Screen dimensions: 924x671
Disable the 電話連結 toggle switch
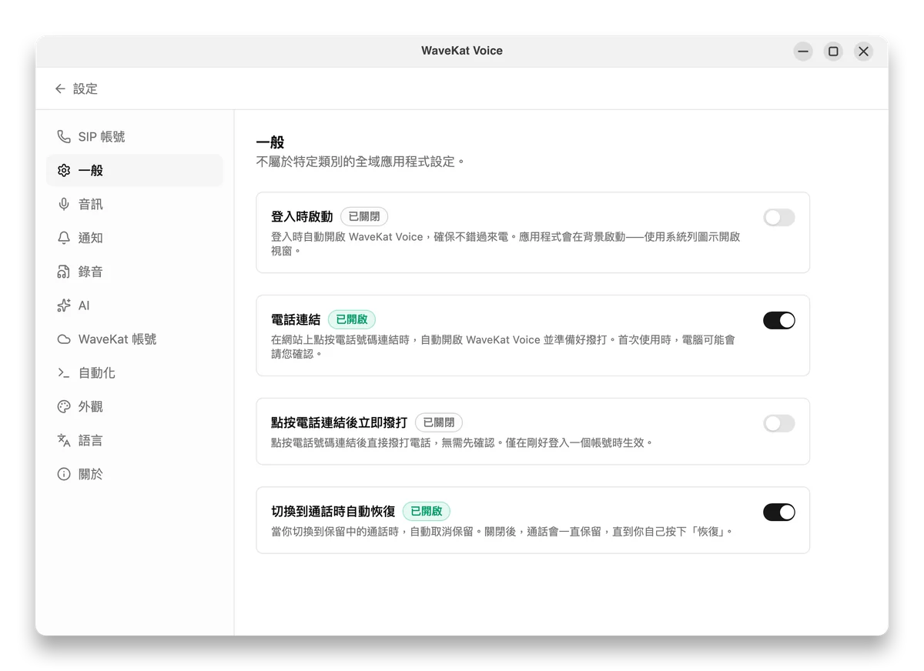[x=778, y=321]
